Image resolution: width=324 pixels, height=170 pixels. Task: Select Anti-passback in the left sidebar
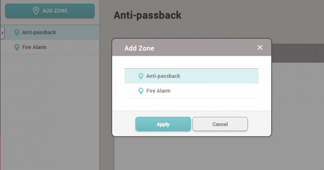pos(39,32)
